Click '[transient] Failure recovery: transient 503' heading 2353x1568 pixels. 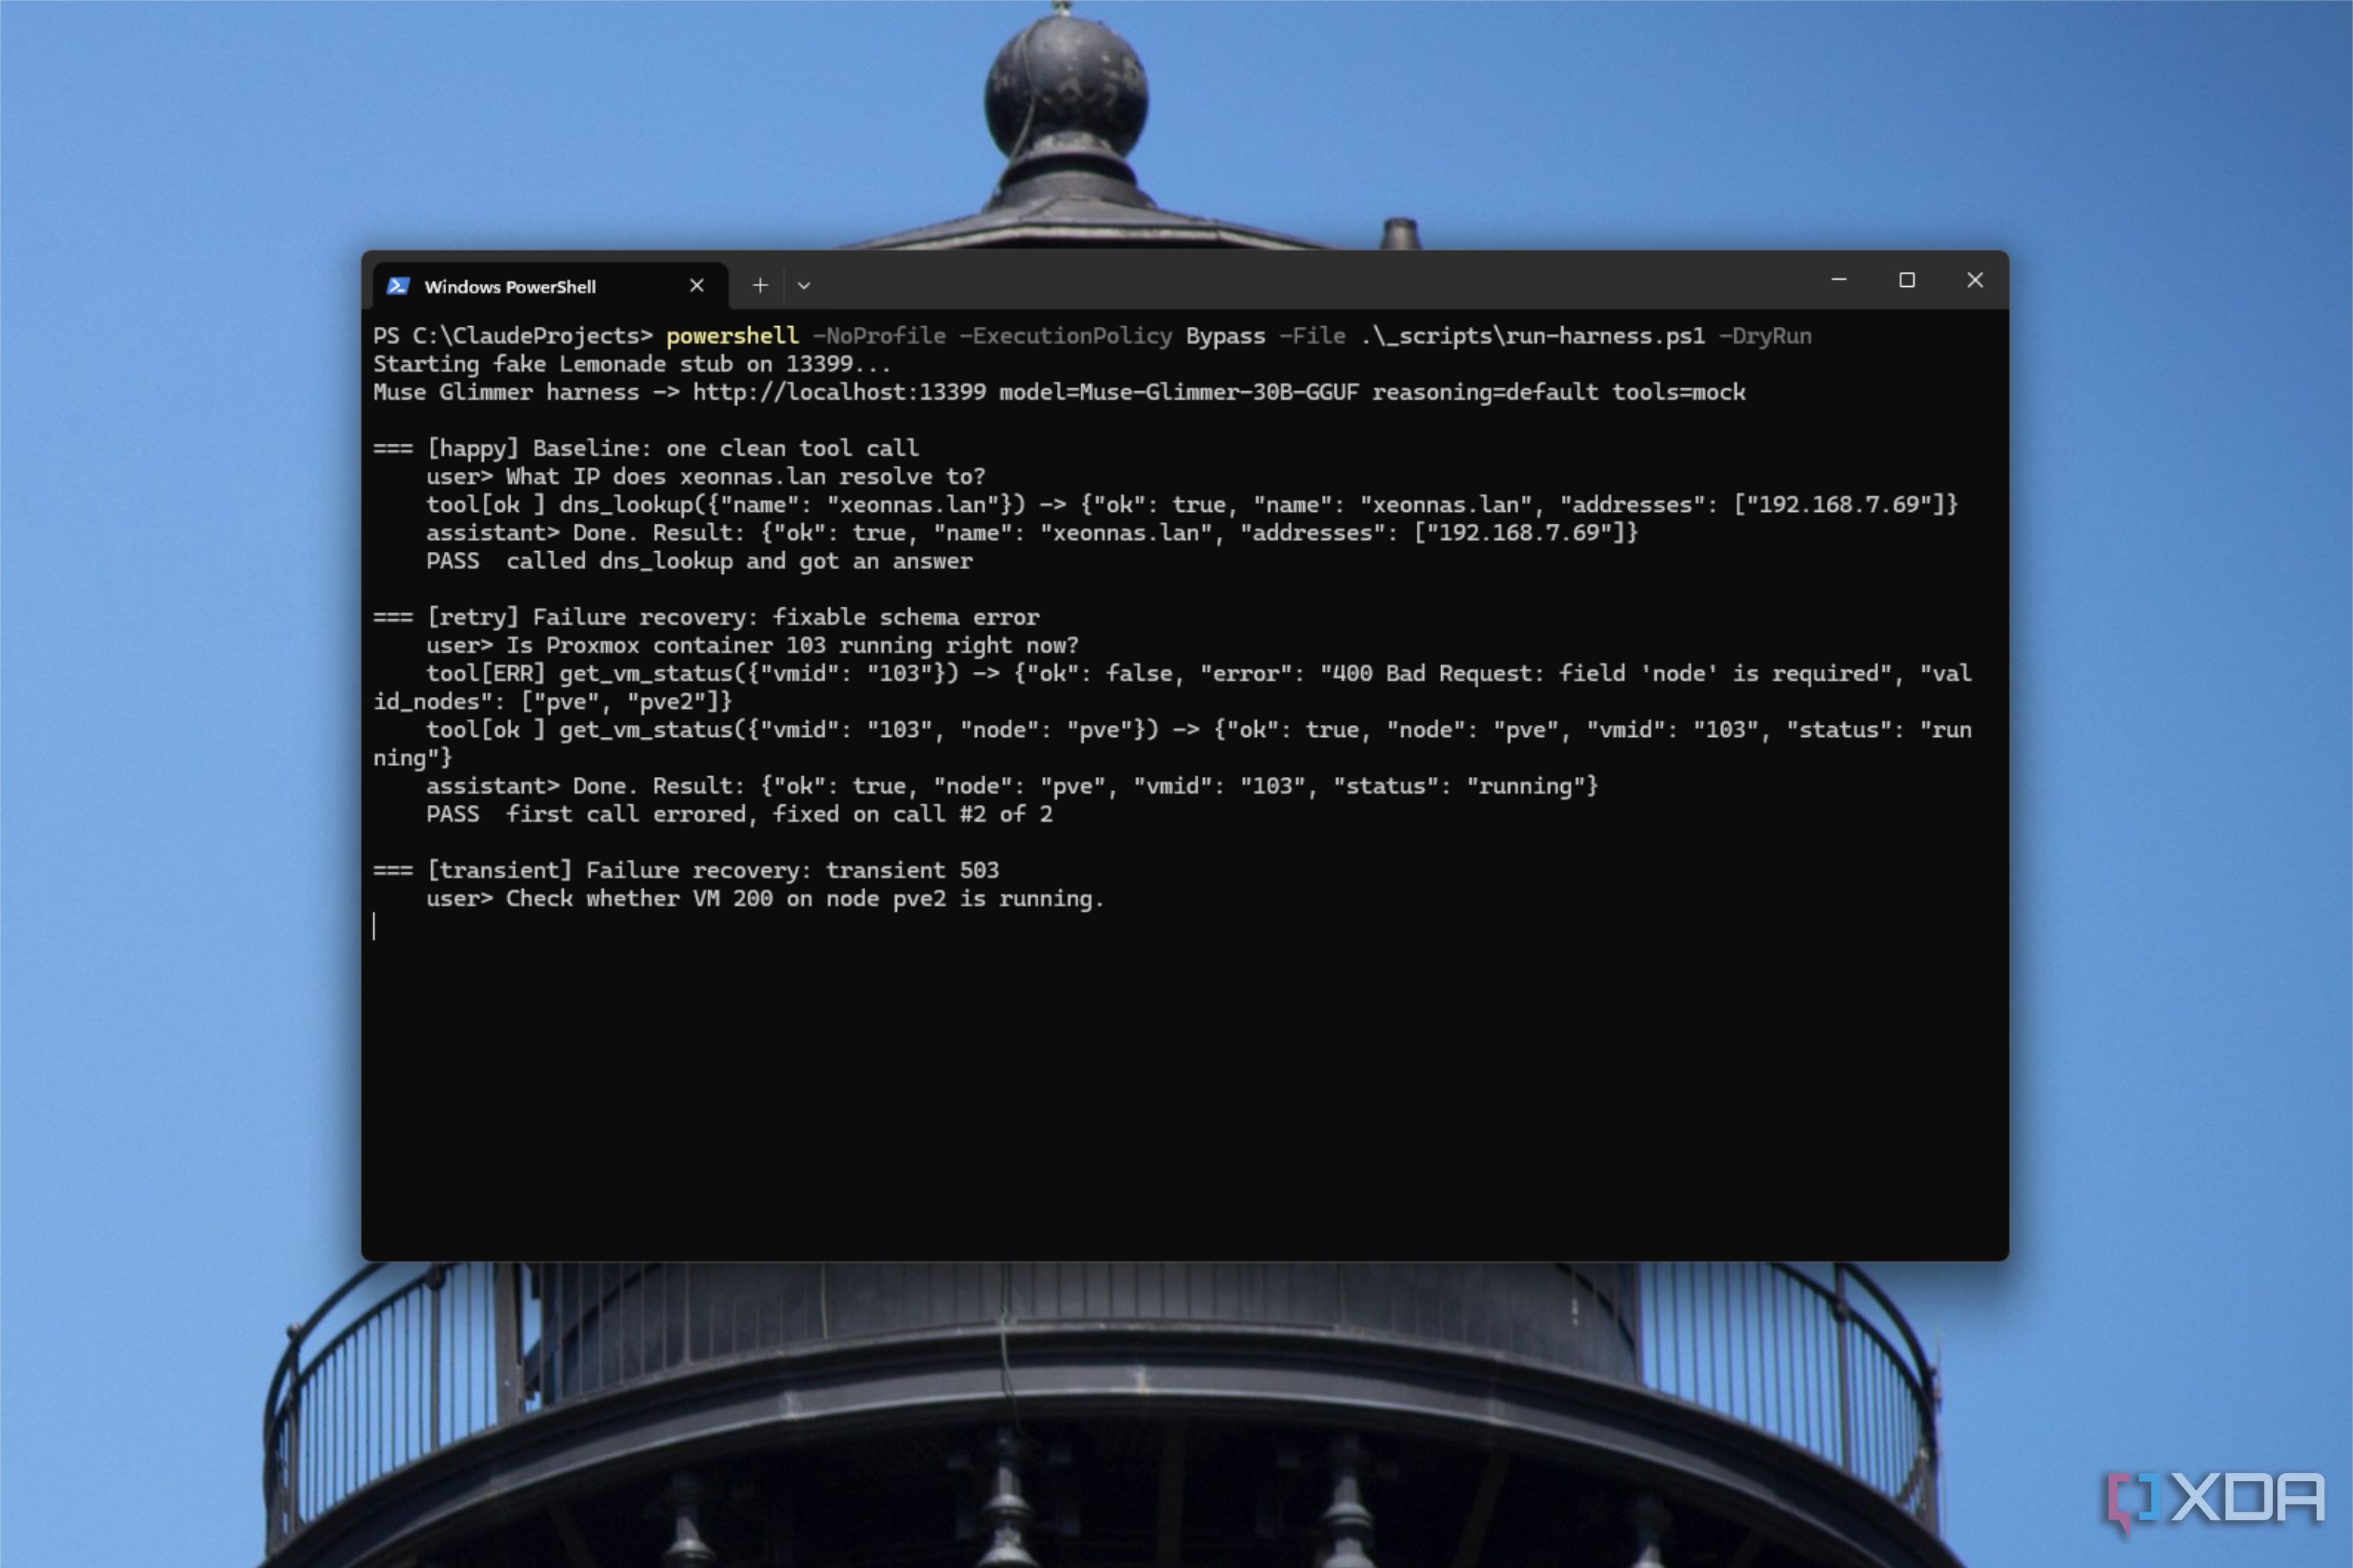[713, 870]
